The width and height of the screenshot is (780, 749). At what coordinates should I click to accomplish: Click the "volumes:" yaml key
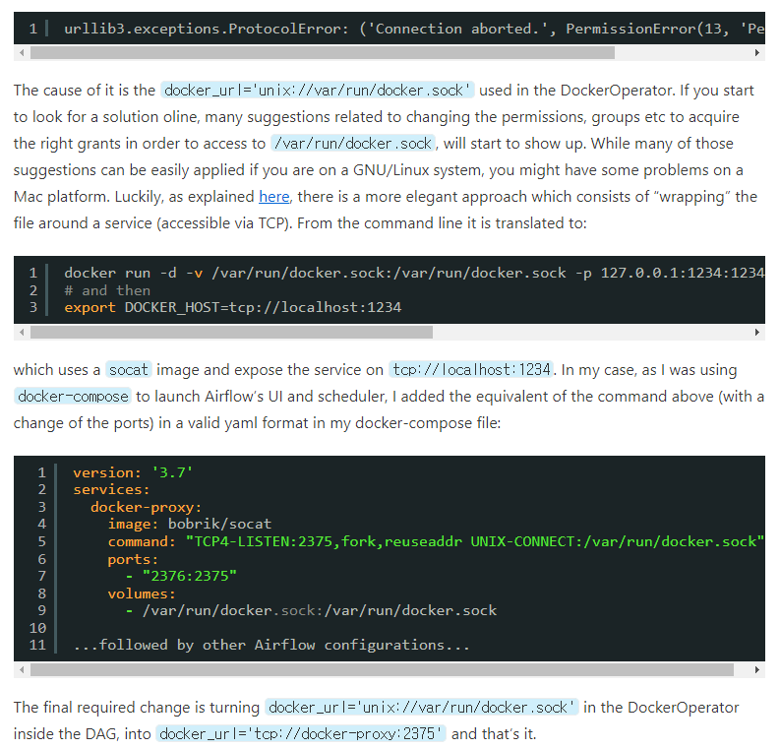pyautogui.click(x=142, y=593)
